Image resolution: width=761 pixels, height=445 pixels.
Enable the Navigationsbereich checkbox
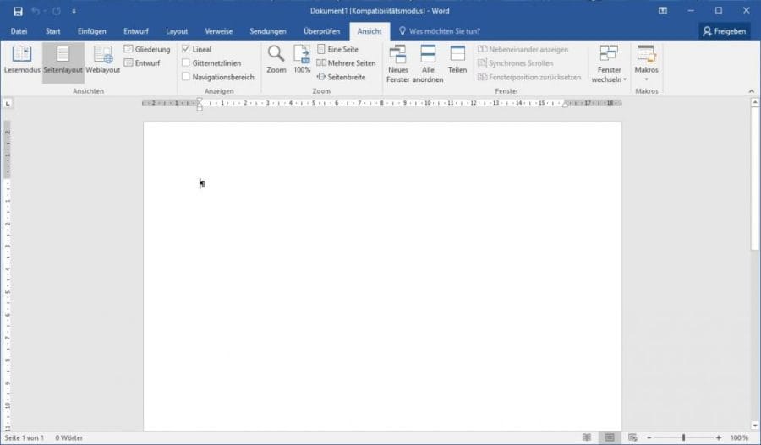point(185,77)
